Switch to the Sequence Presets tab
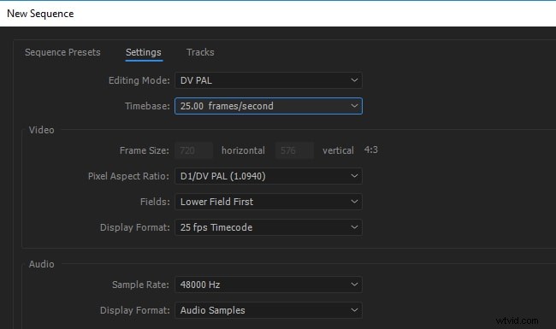 62,52
